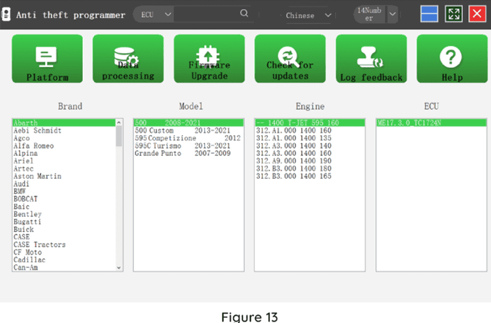Select Can-Am brand

[x=64, y=268]
